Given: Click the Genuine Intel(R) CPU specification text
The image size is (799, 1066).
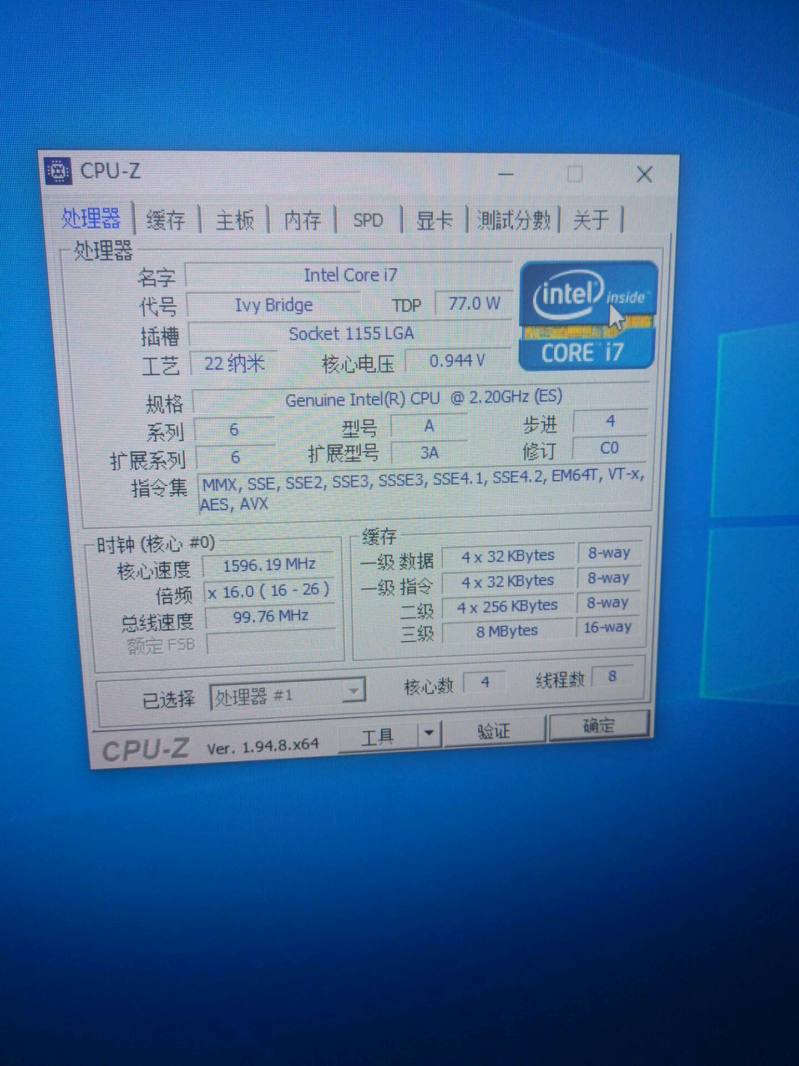Looking at the screenshot, I should [423, 398].
